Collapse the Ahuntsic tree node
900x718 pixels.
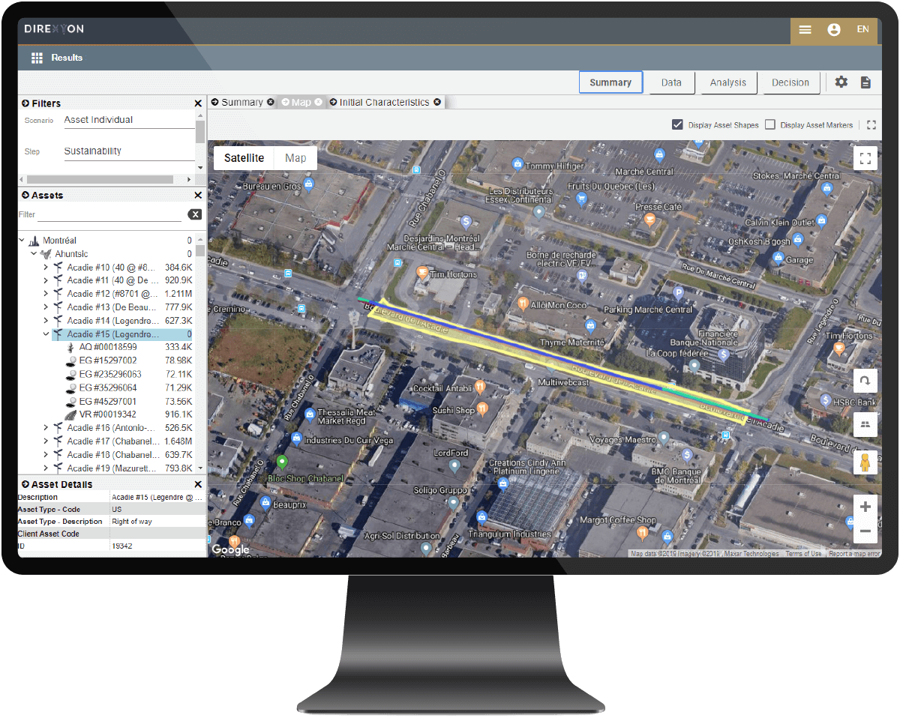click(33, 254)
